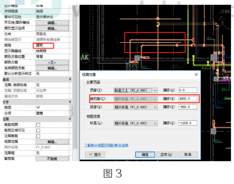Open 可见性/图形替换 编辑 button
This screenshot has height=184, width=234.
coord(52,23)
